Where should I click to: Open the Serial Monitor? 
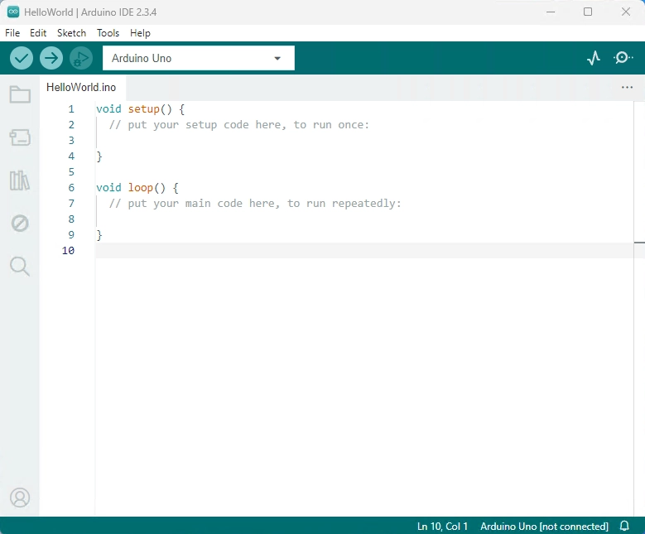click(623, 58)
